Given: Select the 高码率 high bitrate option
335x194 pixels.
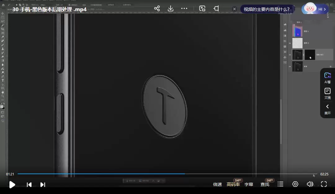Looking at the screenshot, I should point(233,184).
